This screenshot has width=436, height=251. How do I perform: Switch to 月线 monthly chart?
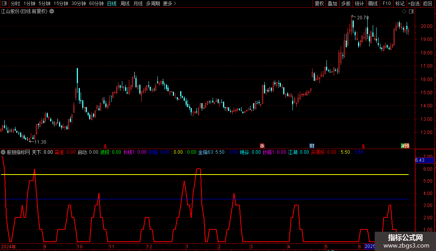pos(138,3)
